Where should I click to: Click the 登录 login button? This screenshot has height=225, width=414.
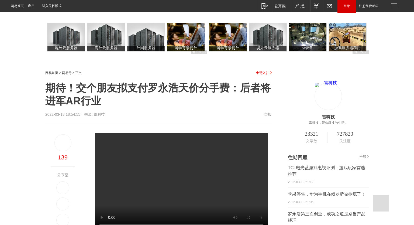(x=347, y=6)
